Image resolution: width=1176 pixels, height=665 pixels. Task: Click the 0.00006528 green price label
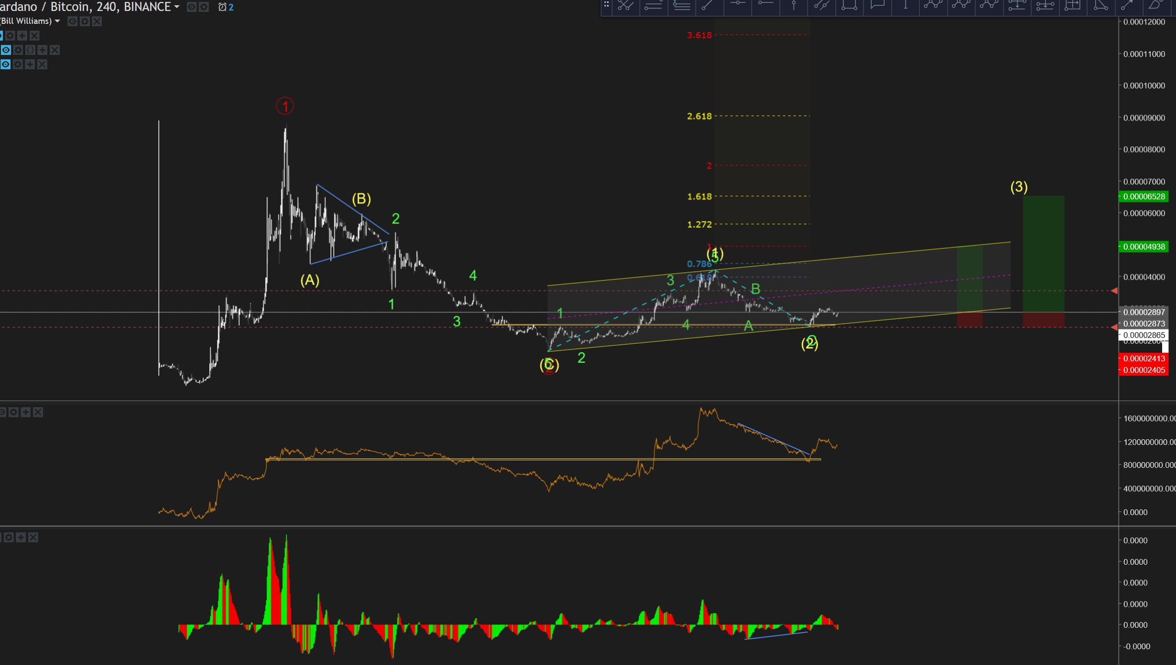click(x=1143, y=196)
